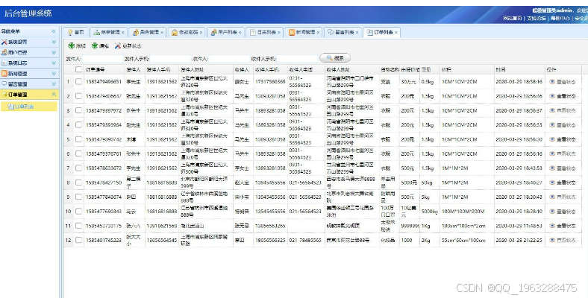Expand the 用户管理 sidebar section
588x298 pixels.
54,52
